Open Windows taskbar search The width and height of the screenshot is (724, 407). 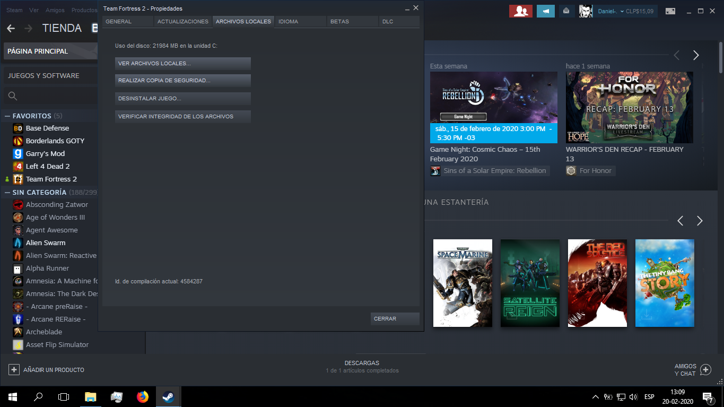[38, 396]
